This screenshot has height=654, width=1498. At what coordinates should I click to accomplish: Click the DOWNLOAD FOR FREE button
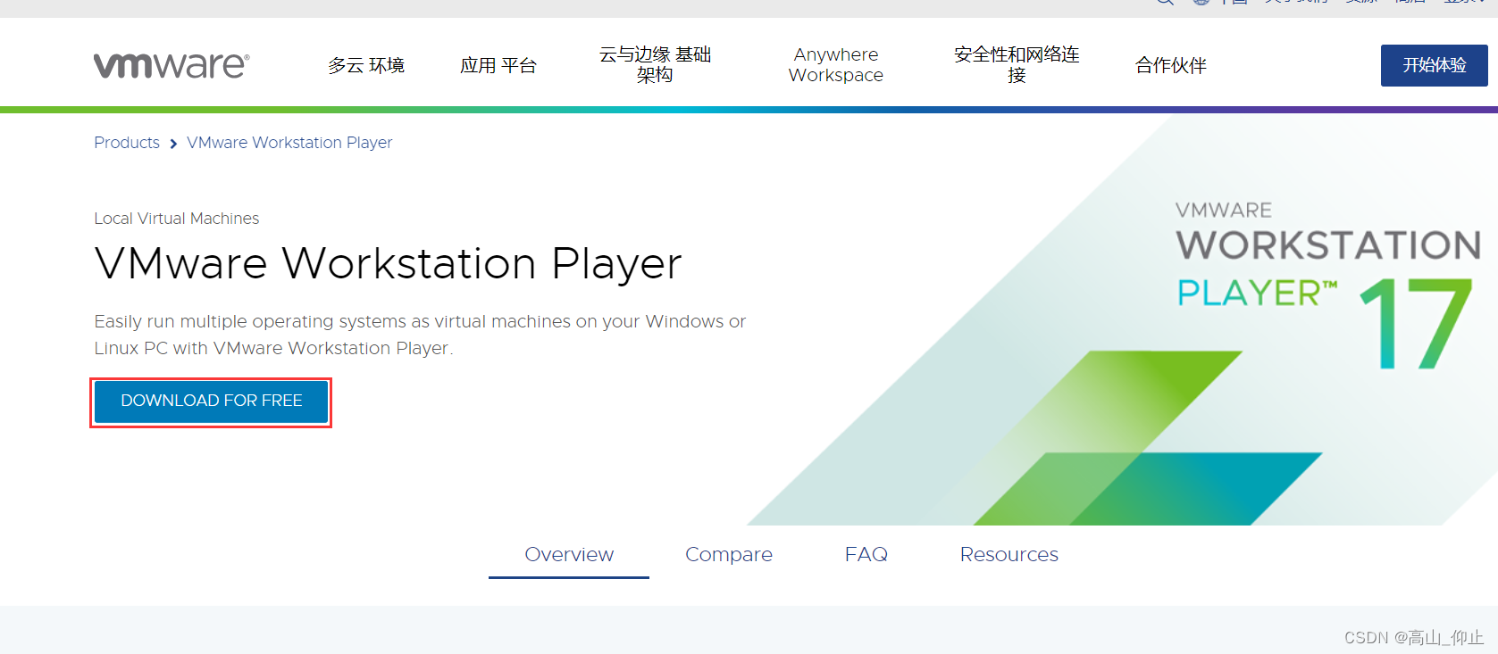pos(212,402)
